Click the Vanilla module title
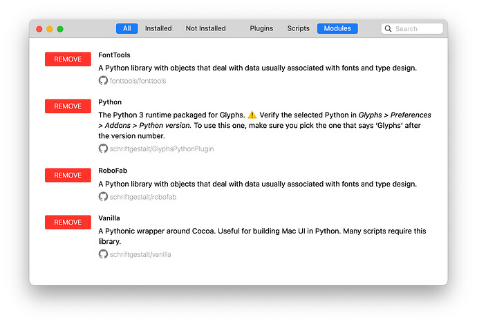The height and width of the screenshot is (324, 477). click(x=109, y=218)
